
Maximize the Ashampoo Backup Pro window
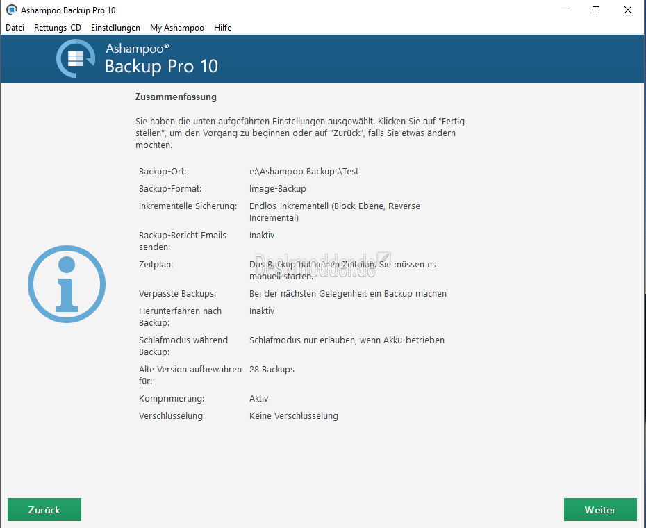pyautogui.click(x=596, y=10)
